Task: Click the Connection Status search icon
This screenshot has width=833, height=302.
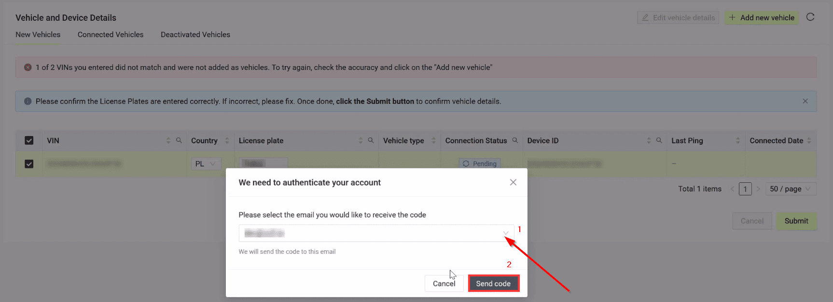Action: click(x=515, y=140)
